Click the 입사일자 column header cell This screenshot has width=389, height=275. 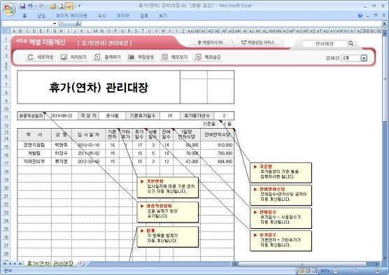[x=88, y=135]
